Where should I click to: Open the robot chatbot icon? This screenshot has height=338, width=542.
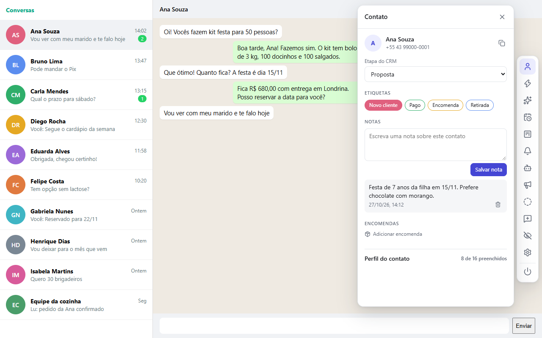tap(528, 168)
